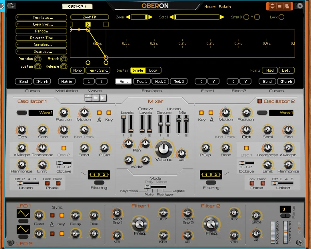Click the Zoom right arrow
The height and width of the screenshot is (249, 311).
click(x=151, y=17)
